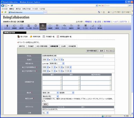The image size is (134, 118).
Task: Open the 監督員 dropdown
Action: (67, 93)
